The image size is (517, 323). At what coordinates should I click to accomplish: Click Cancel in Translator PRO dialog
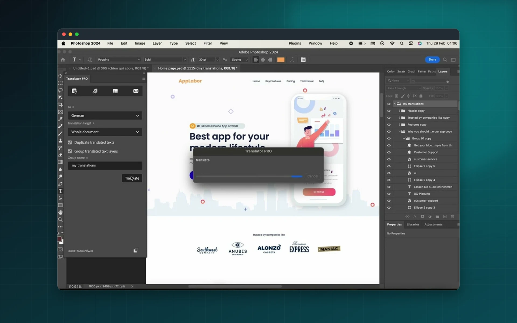point(313,176)
